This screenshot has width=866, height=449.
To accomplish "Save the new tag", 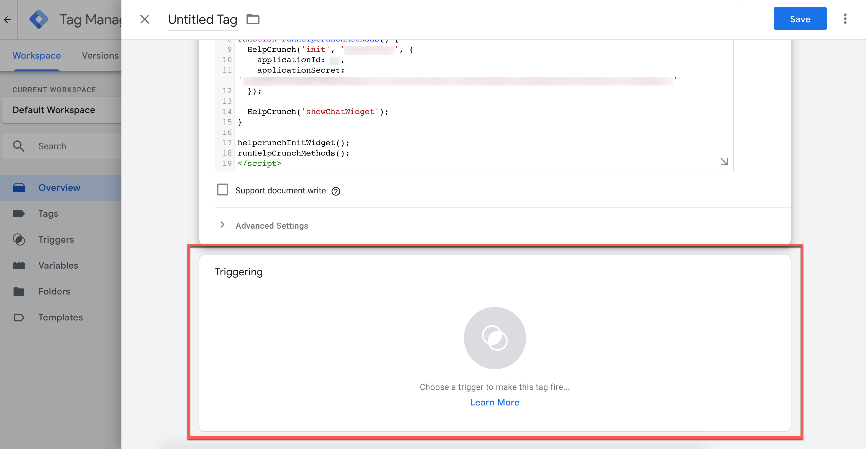I will pyautogui.click(x=800, y=18).
